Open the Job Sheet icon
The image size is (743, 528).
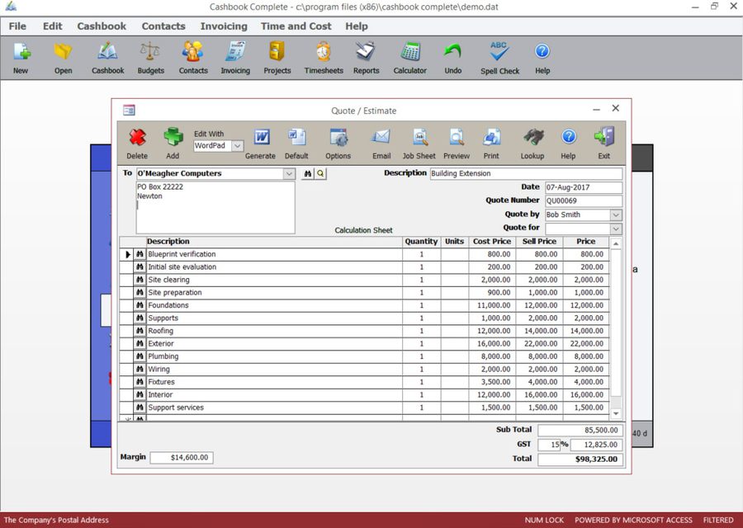click(419, 137)
